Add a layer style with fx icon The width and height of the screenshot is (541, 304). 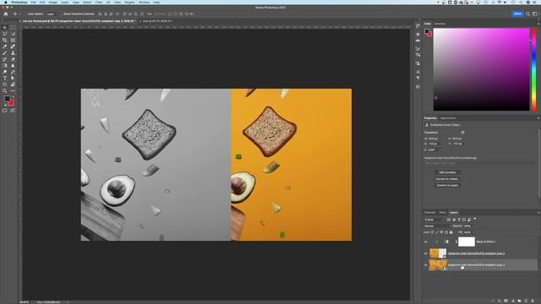tap(500, 301)
